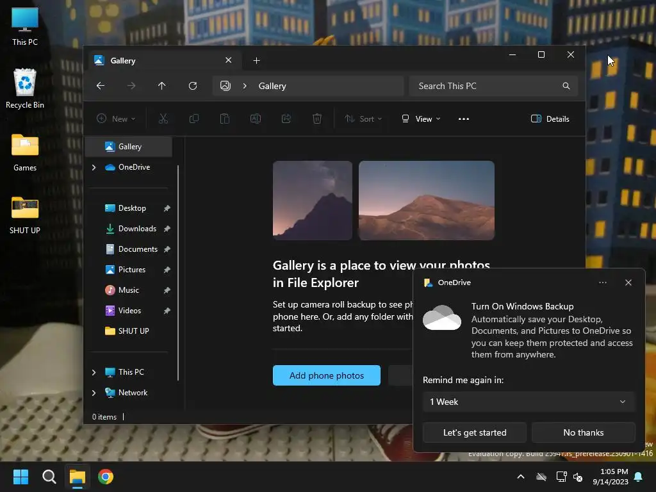
Task: Dismiss the OneDrive popup with its X
Action: click(x=628, y=283)
